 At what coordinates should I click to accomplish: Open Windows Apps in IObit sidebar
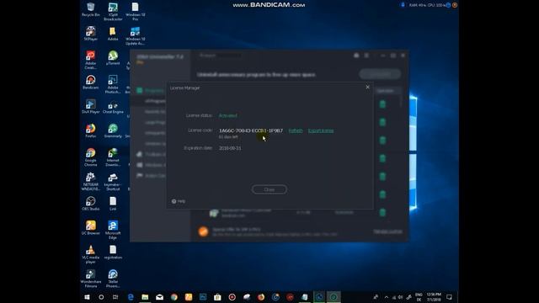[x=151, y=165]
